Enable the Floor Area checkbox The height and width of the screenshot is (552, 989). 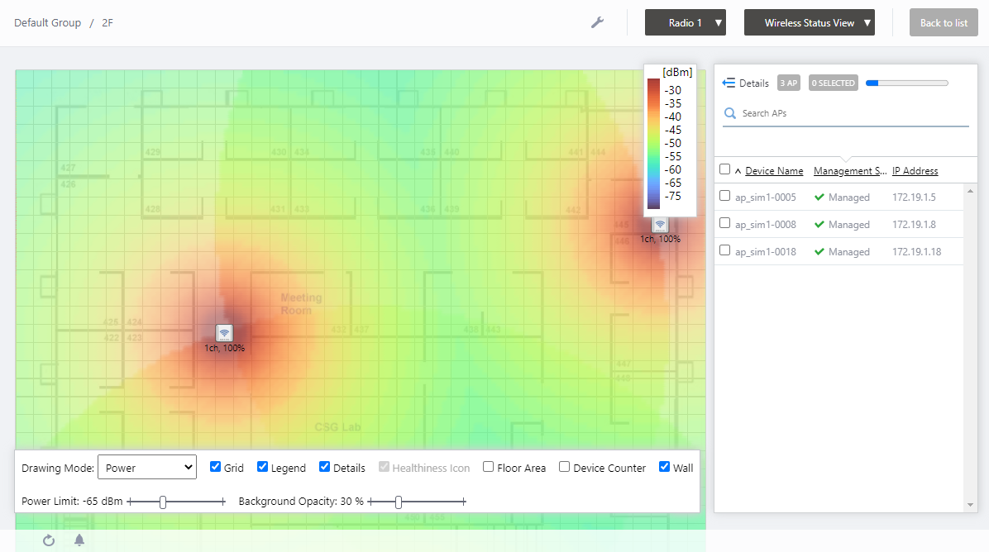tap(489, 467)
